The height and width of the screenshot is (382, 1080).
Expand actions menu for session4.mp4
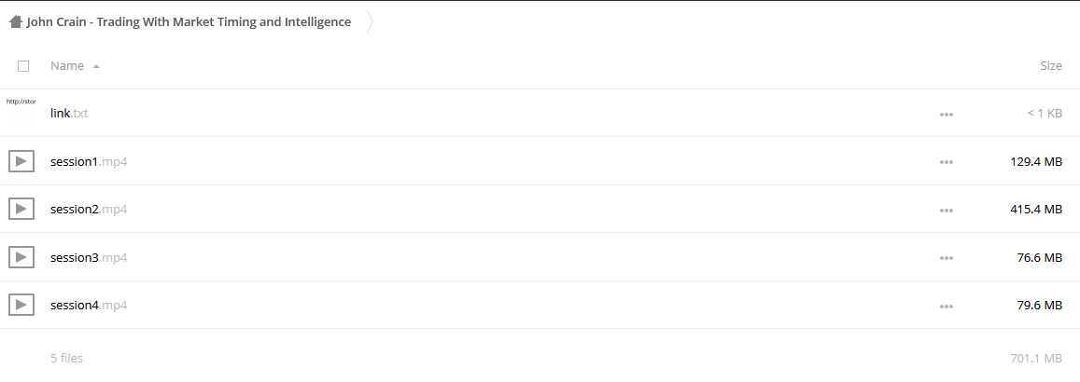point(947,307)
